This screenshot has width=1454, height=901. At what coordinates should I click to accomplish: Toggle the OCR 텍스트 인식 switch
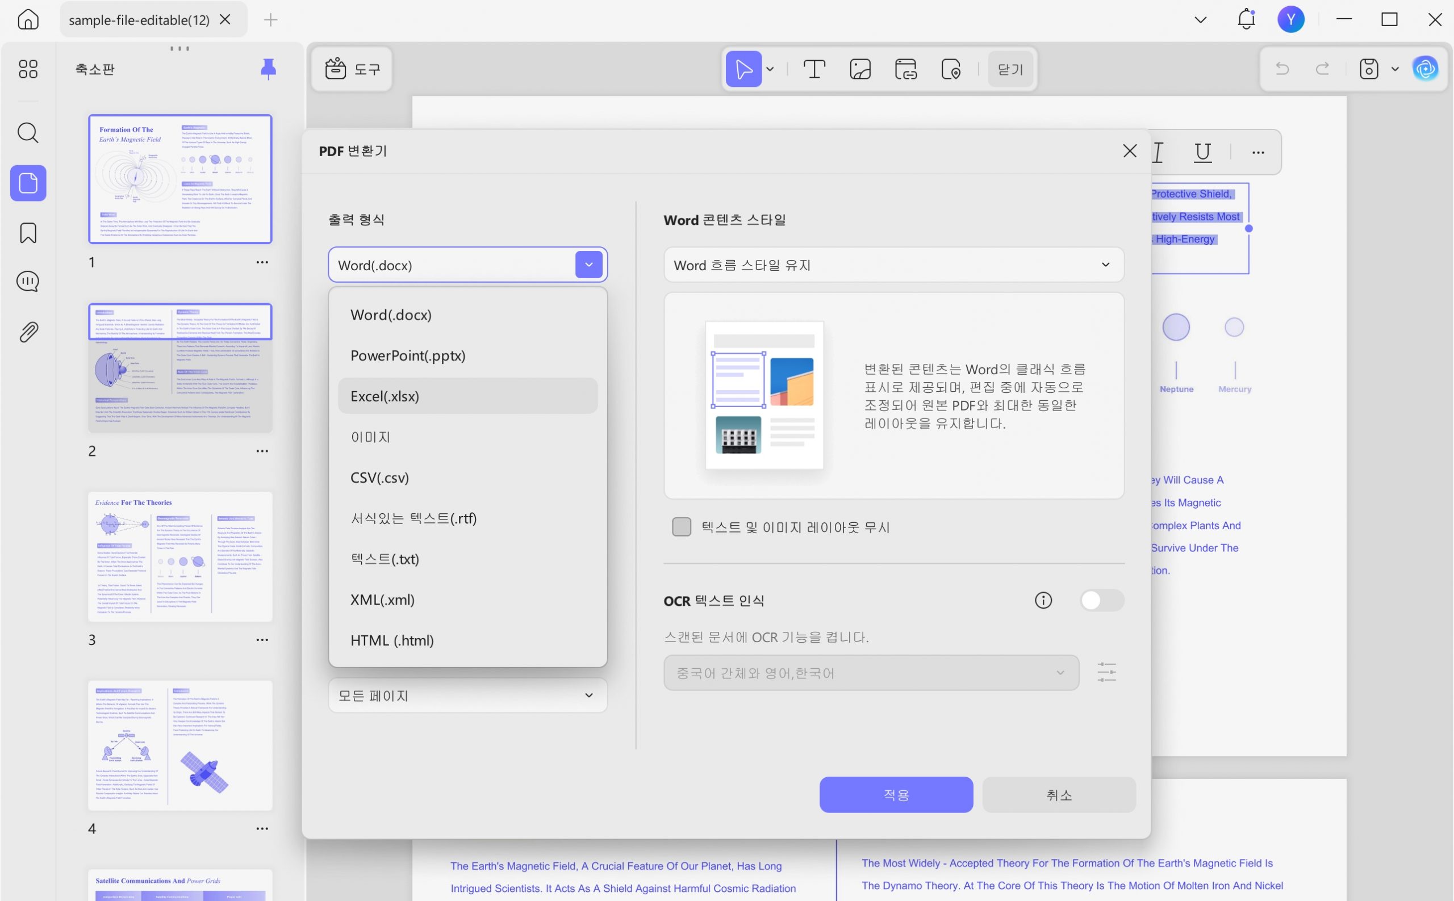coord(1102,600)
